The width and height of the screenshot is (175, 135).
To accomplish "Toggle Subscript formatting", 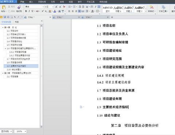I will pos(46,11).
